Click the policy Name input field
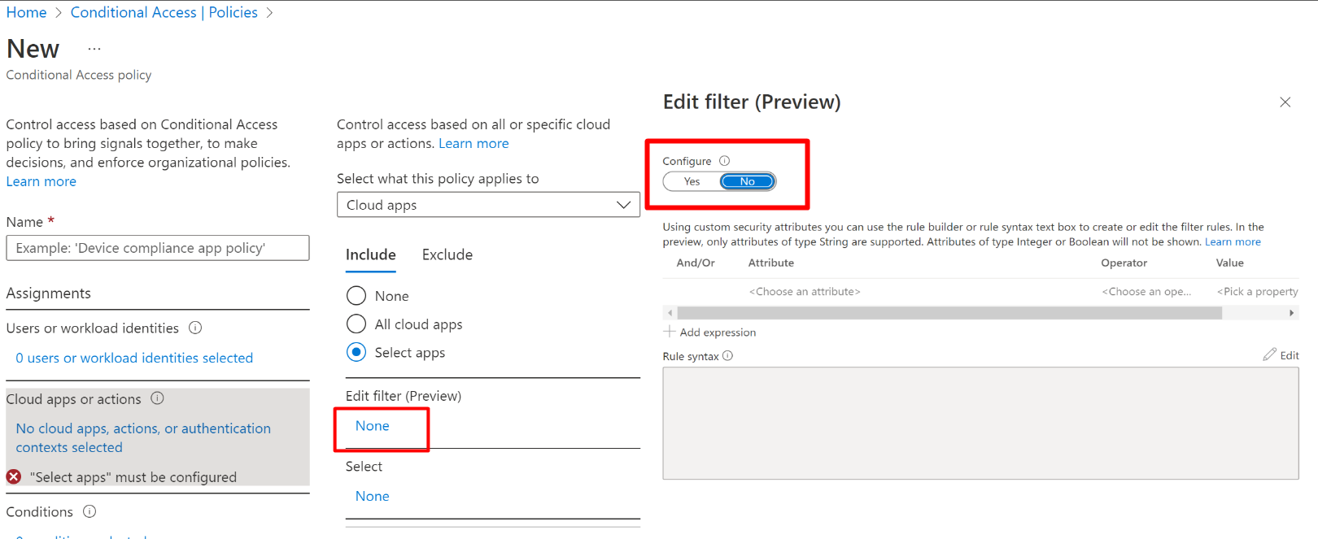The width and height of the screenshot is (1318, 539). point(158,248)
